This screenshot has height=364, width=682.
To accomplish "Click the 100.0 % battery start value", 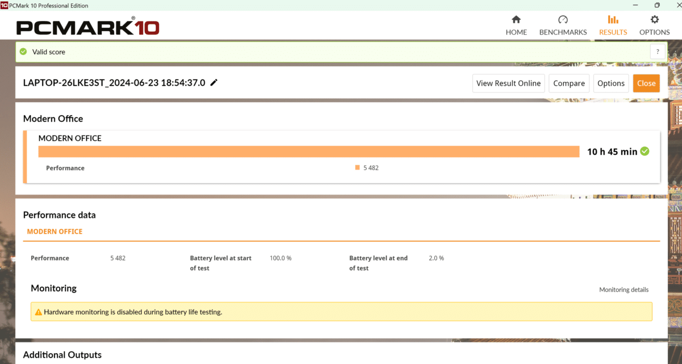I will [x=280, y=258].
